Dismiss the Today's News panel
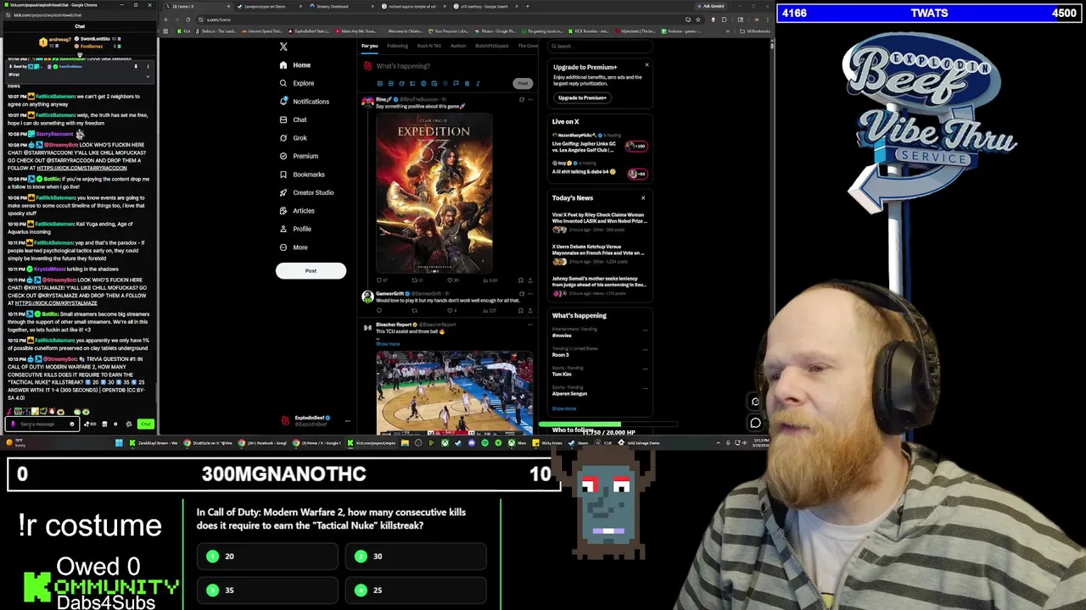Screen dimensions: 1086x610 [643, 198]
